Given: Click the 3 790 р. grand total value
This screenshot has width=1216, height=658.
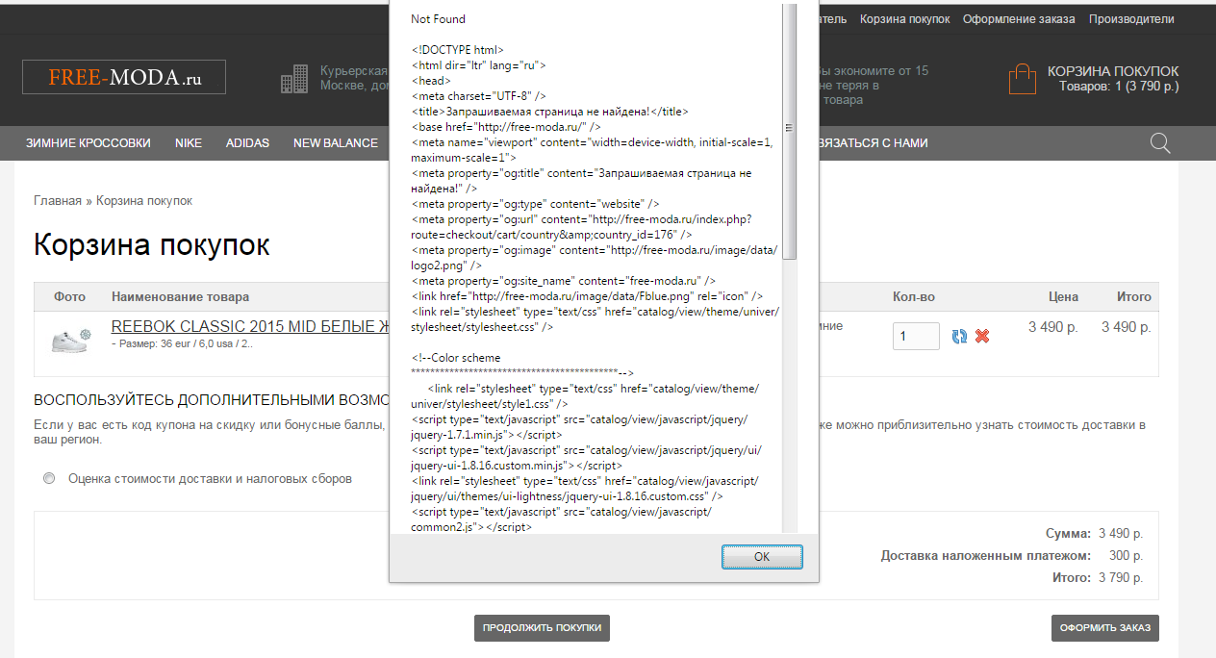Looking at the screenshot, I should point(1121,578).
